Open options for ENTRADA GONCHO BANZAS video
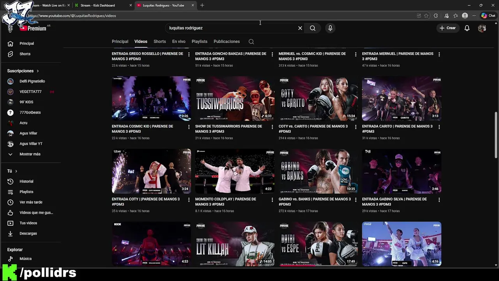This screenshot has height=281, width=499. point(272,54)
